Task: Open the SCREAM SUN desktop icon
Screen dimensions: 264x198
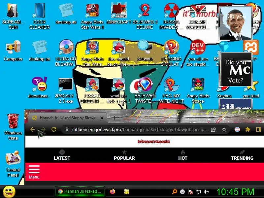Action: pos(13,16)
